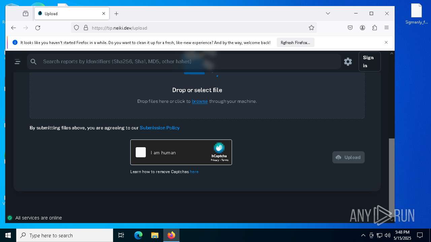Click the taskbar clock
431x242 pixels.
click(402, 235)
